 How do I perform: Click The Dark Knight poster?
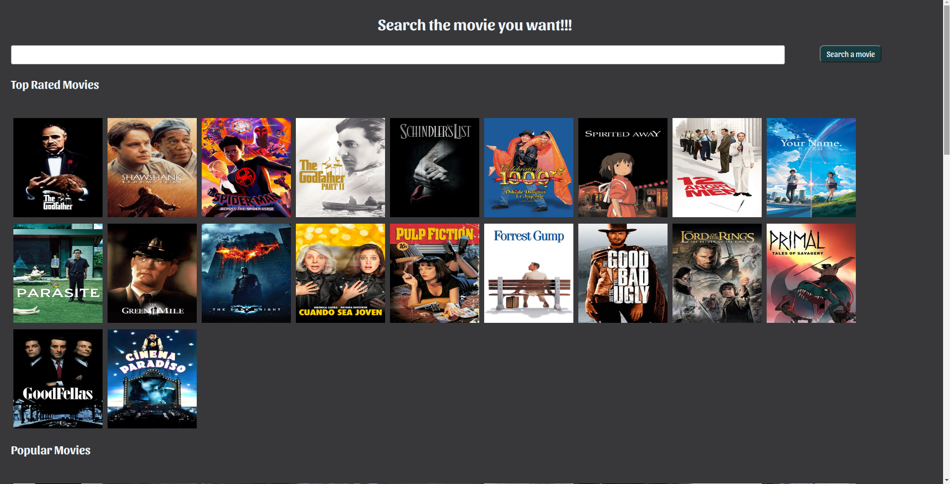[246, 273]
